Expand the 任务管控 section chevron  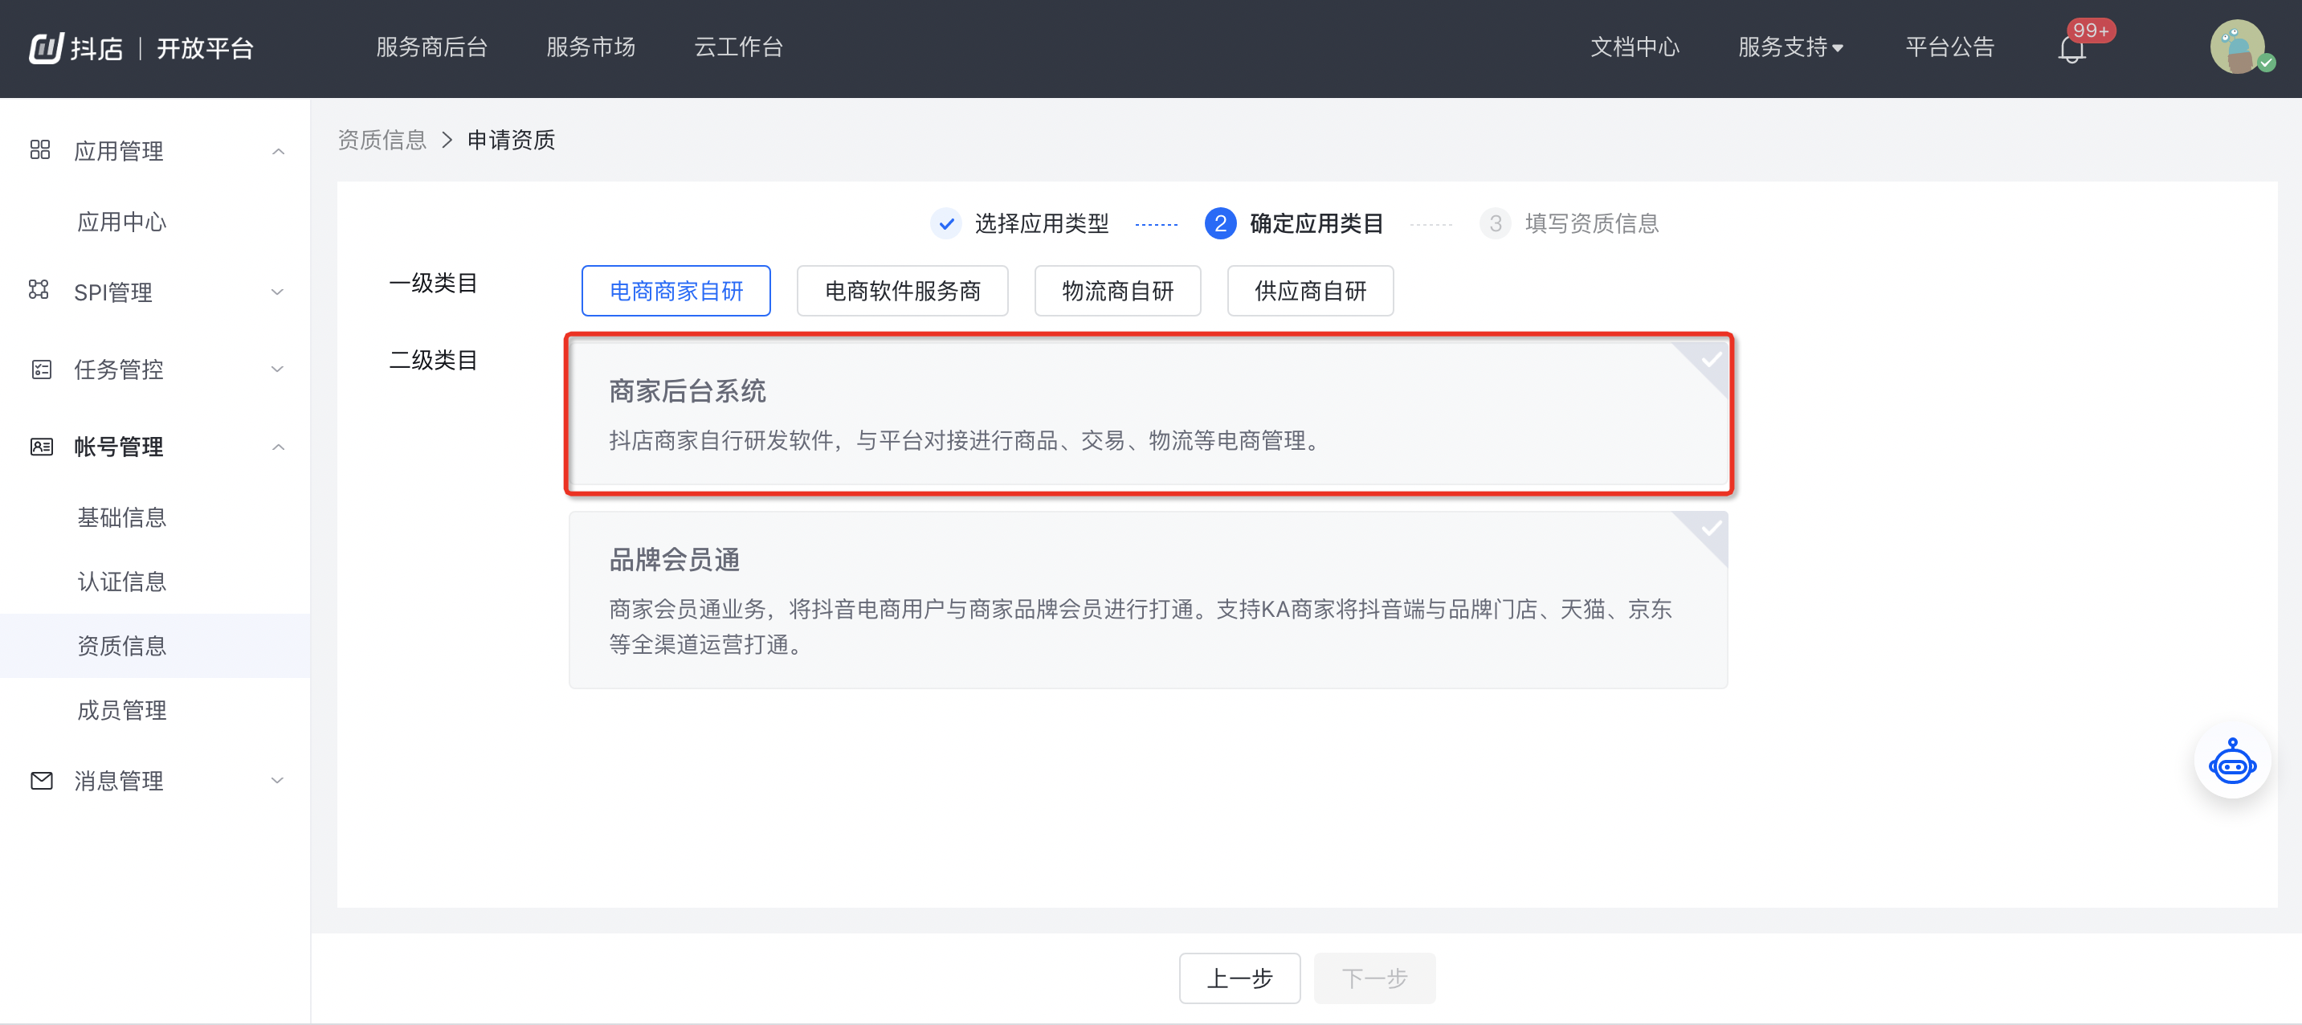point(278,369)
